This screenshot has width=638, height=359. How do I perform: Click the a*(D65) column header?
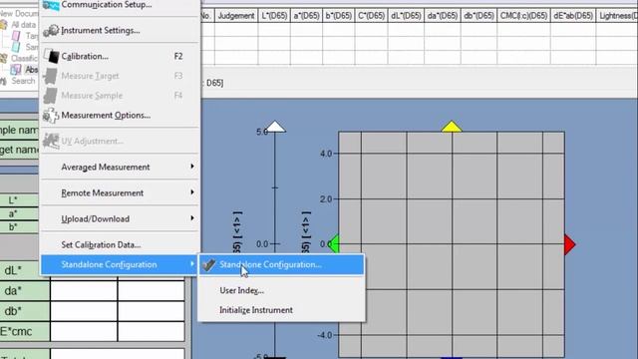pyautogui.click(x=306, y=16)
